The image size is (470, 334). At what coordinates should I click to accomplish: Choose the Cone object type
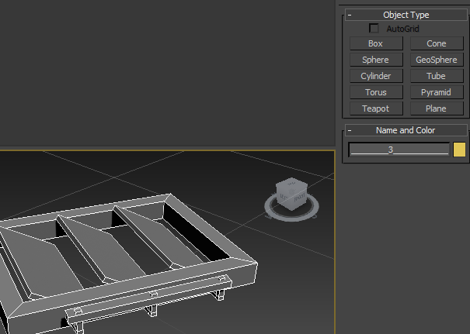[x=436, y=43]
